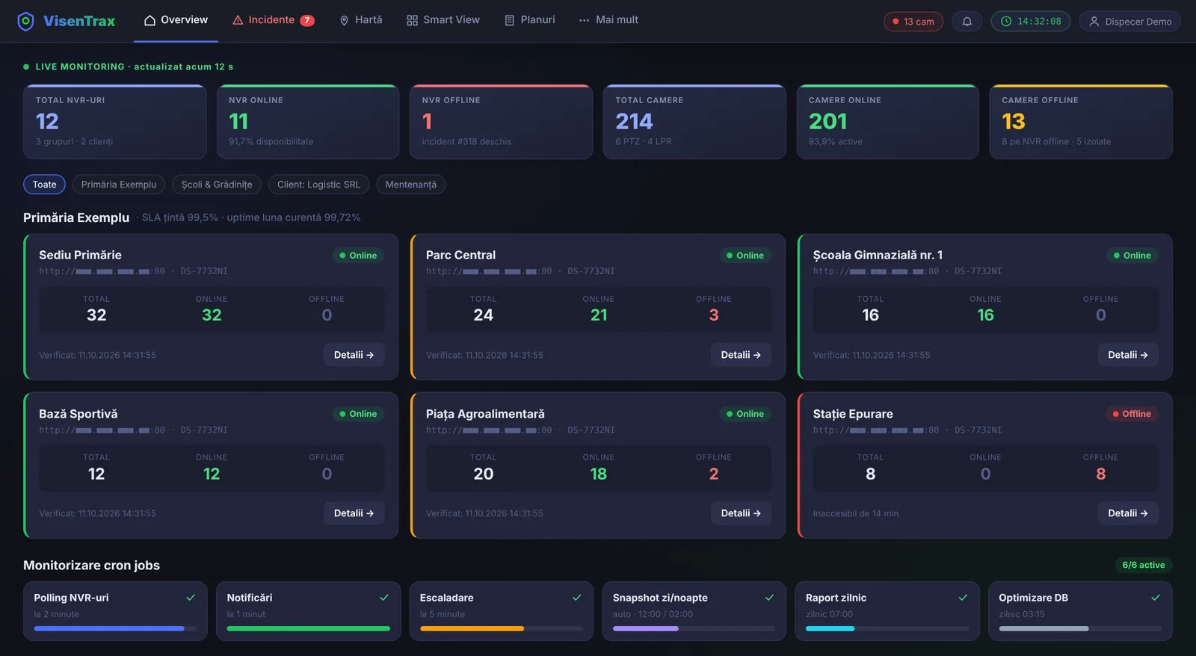Click the Online status badge on Parc Central
This screenshot has height=656, width=1196.
(x=745, y=256)
